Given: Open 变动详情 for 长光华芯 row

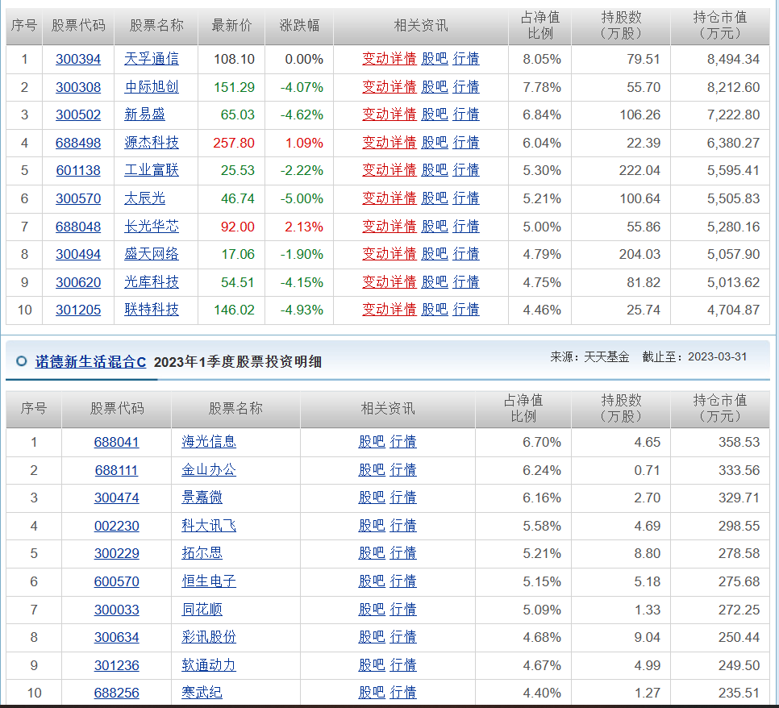Looking at the screenshot, I should click(389, 227).
